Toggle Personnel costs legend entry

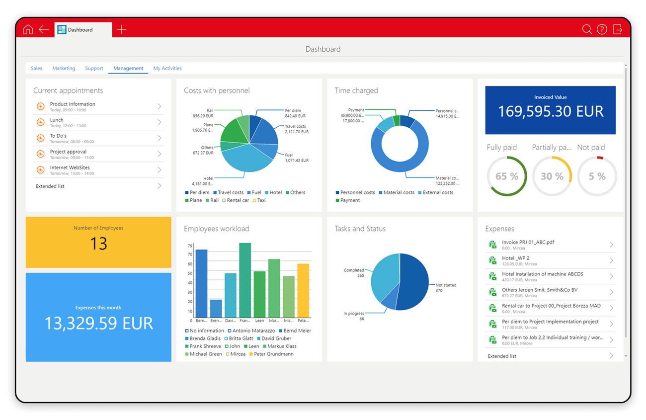(355, 192)
